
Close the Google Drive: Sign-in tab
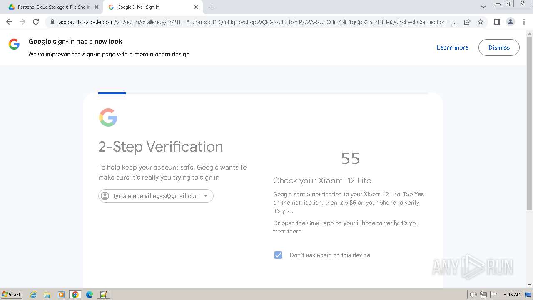(x=196, y=7)
